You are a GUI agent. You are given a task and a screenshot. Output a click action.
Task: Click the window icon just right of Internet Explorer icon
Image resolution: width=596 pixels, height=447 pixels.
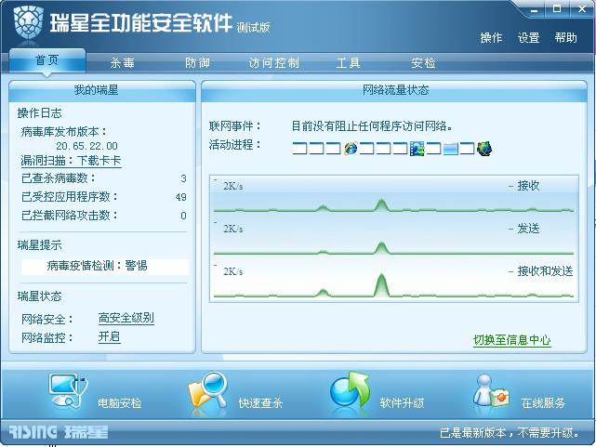pyautogui.click(x=366, y=148)
